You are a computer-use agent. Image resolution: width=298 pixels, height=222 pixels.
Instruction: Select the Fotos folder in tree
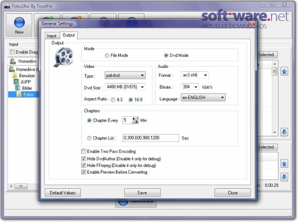click(23, 95)
